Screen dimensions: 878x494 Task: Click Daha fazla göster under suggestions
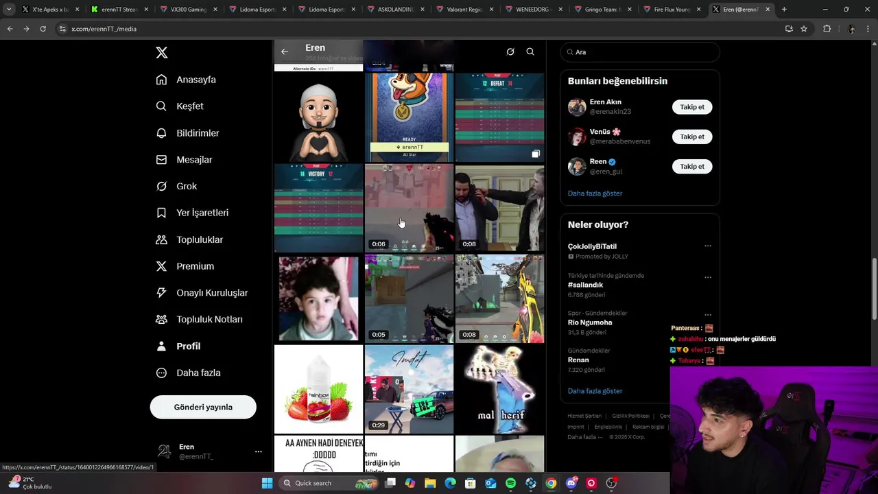(595, 193)
